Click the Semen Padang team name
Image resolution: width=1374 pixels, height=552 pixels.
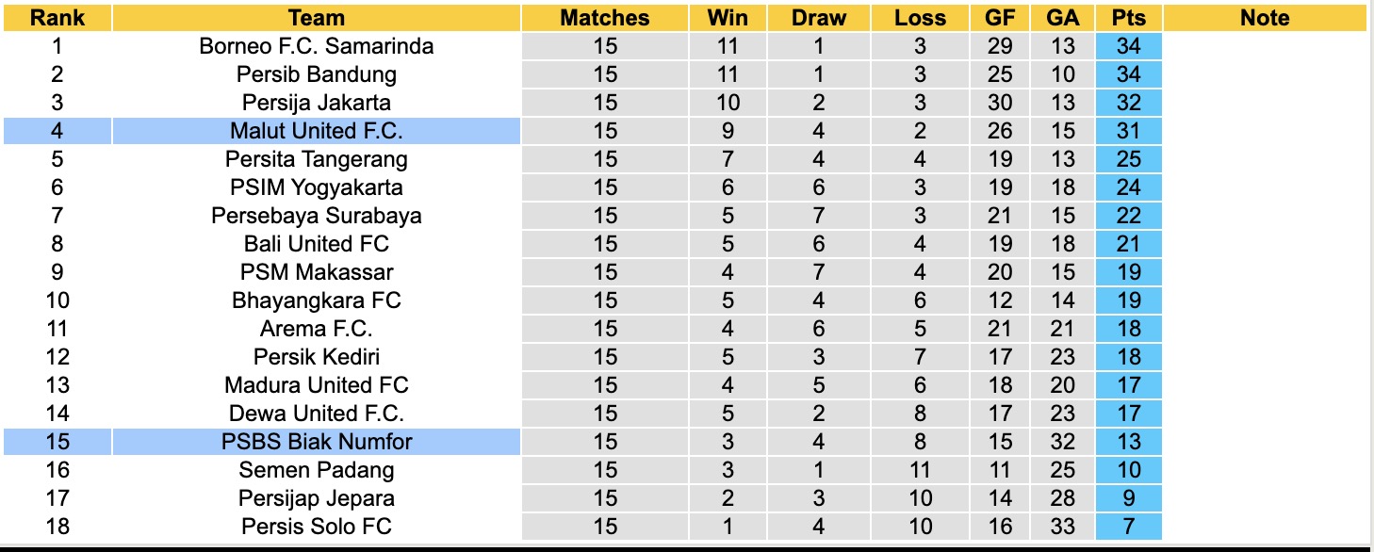[x=317, y=470]
